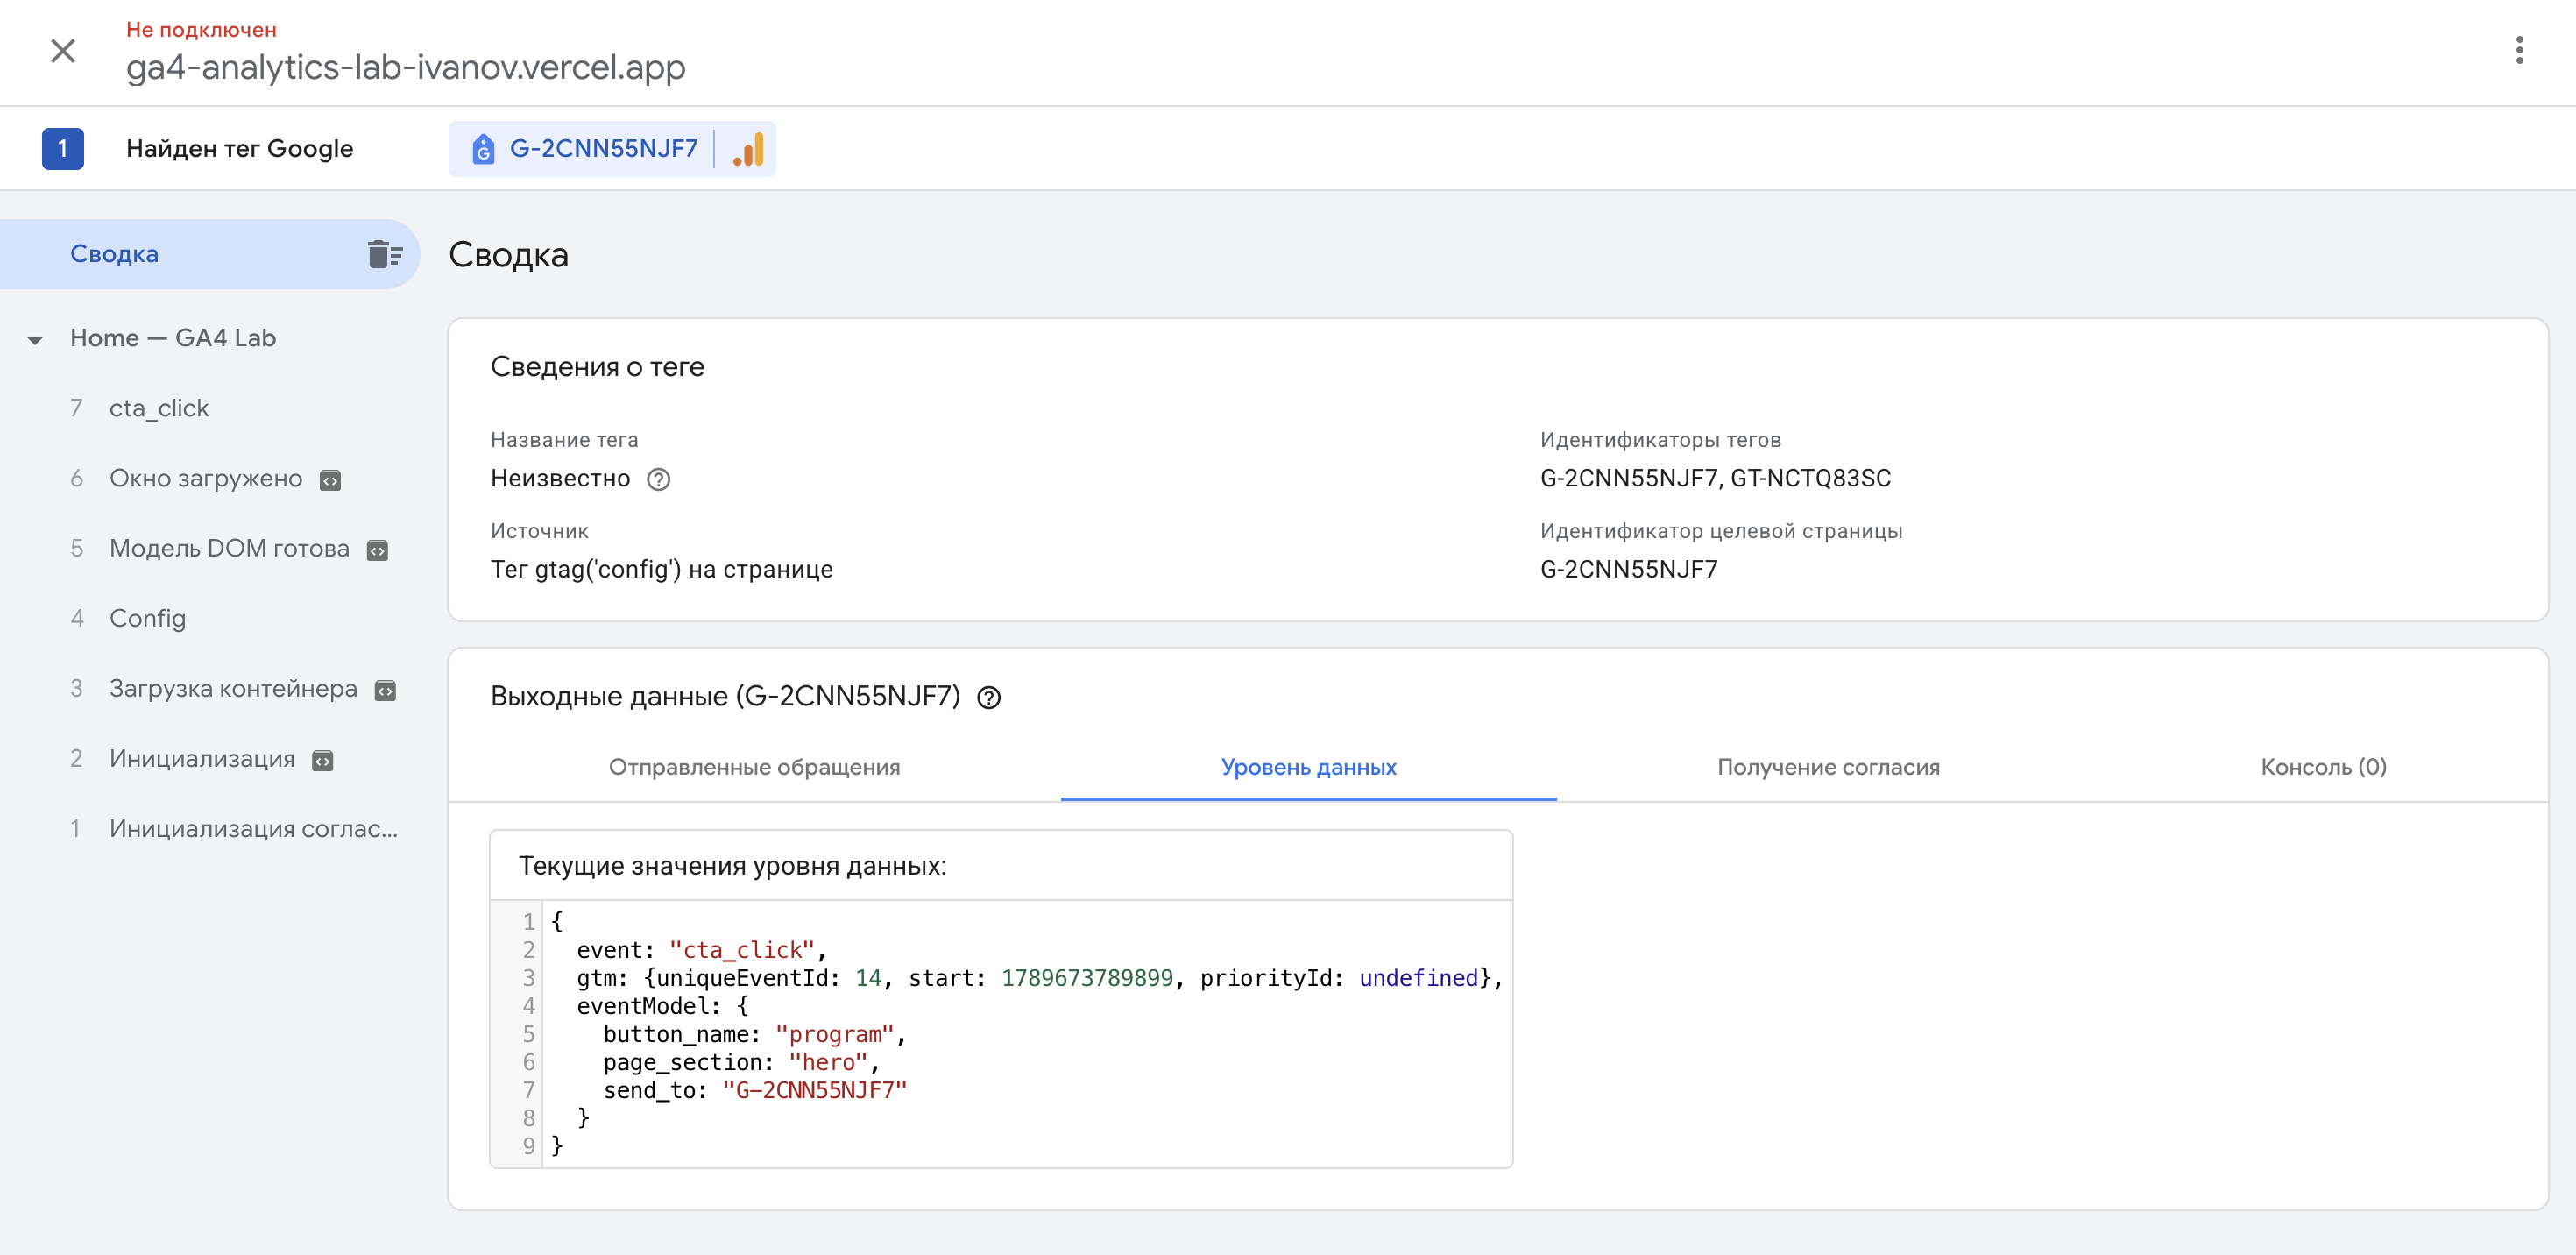This screenshot has width=2576, height=1255.
Task: Click the Тег gtag('config') на странице value
Action: (x=661, y=569)
